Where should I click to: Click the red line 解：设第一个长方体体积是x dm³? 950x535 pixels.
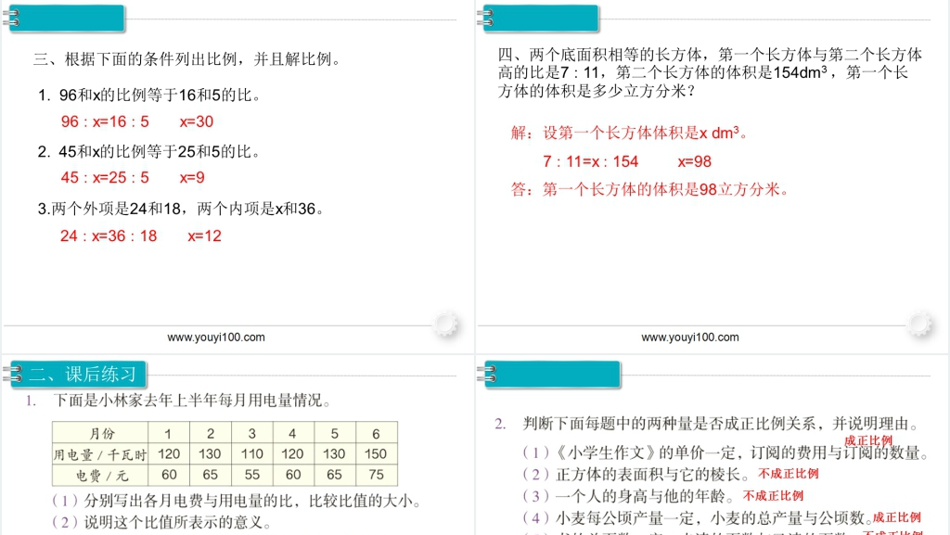click(630, 133)
